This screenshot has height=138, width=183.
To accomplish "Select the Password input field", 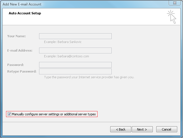I will click(x=75, y=65).
